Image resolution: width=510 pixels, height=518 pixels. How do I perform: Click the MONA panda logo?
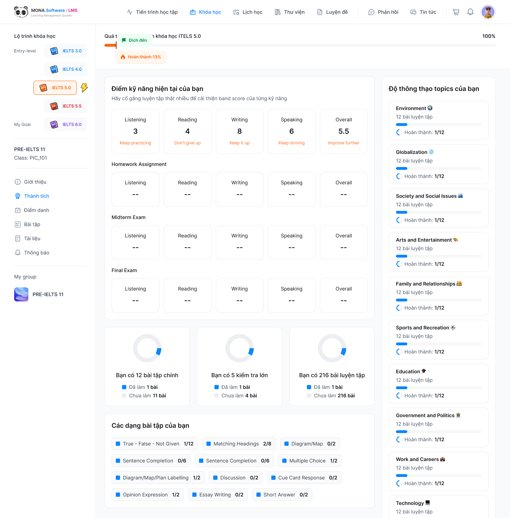[21, 12]
